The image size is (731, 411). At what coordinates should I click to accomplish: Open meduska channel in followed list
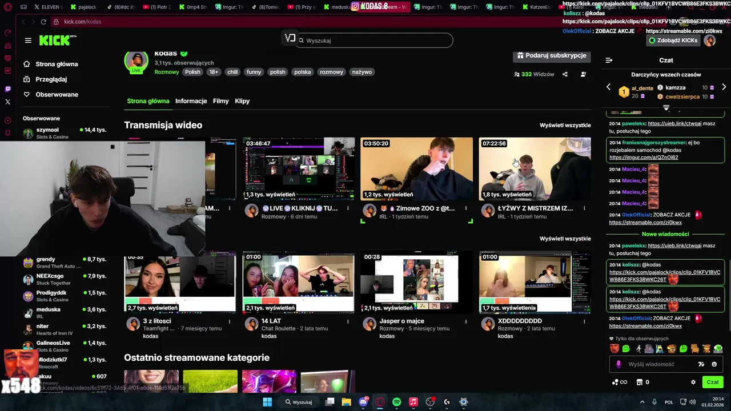[65, 312]
